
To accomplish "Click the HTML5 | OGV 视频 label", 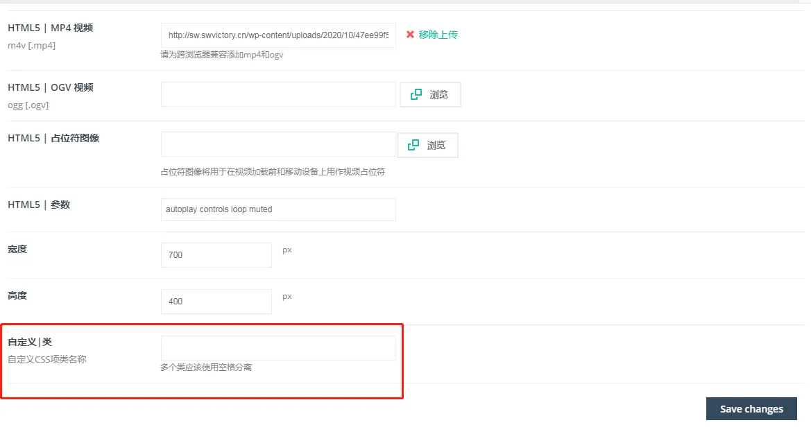I will 50,87.
